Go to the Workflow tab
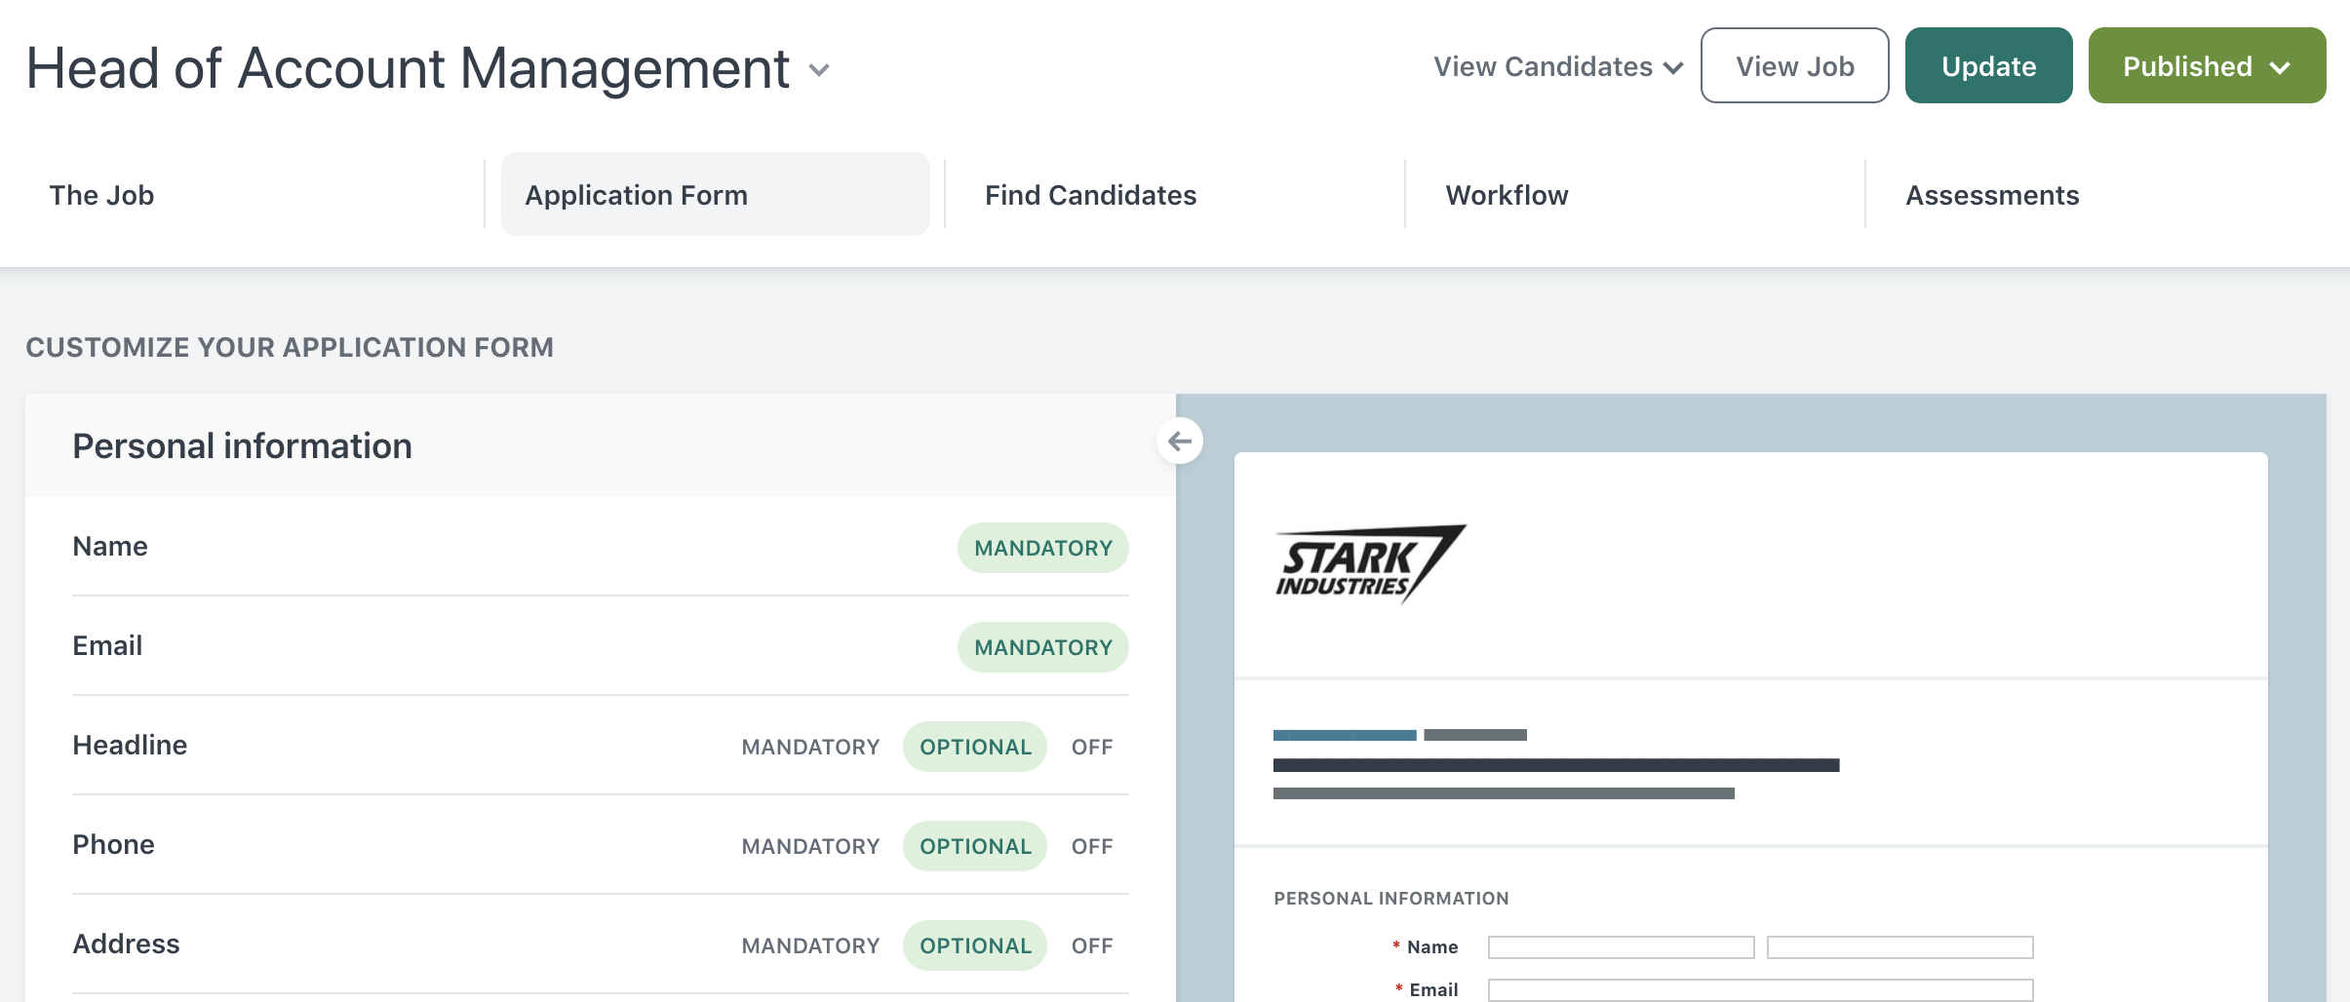 tap(1507, 195)
